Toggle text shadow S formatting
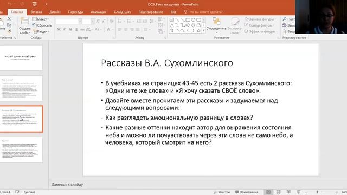Screen dimensions: 347x195 tap(76, 29)
